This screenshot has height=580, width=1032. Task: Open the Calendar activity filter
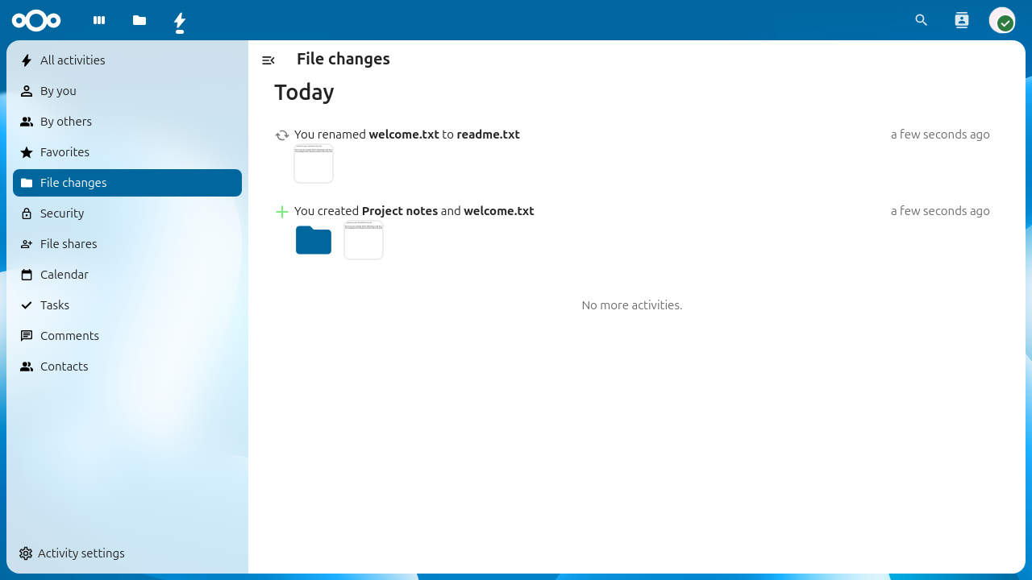pos(64,274)
